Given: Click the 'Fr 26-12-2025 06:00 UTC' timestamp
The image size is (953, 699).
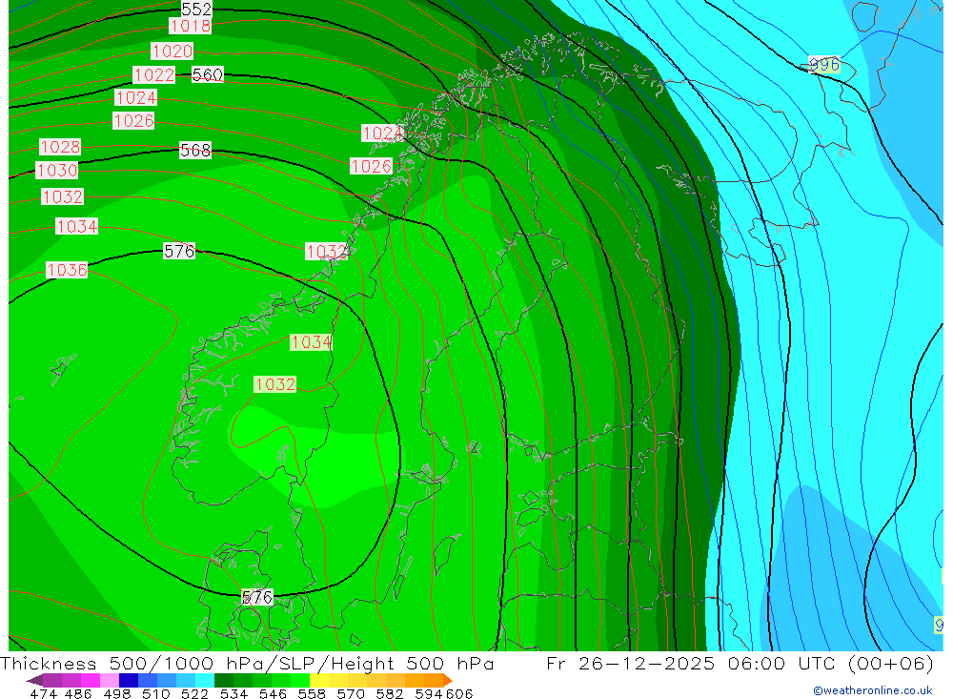Looking at the screenshot, I should [x=692, y=663].
